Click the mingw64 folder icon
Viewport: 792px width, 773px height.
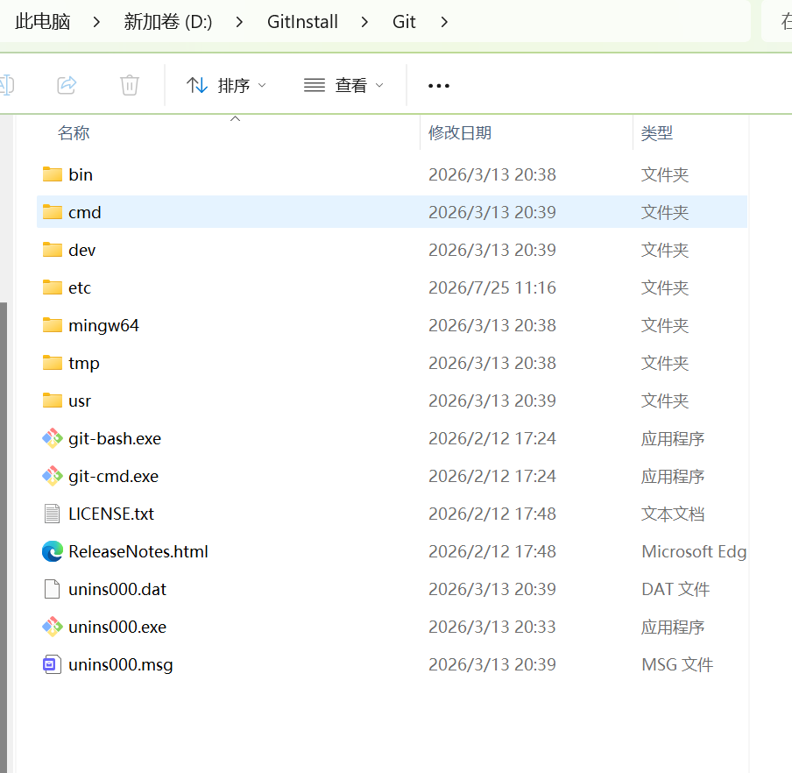(x=52, y=325)
